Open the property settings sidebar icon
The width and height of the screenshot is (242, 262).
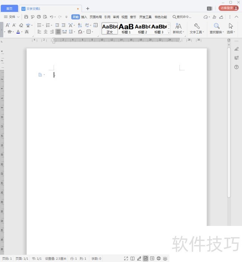click(236, 58)
